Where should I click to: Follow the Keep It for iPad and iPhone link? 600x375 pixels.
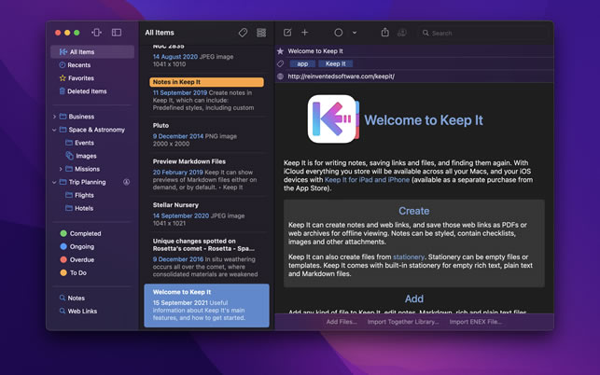pyautogui.click(x=367, y=180)
